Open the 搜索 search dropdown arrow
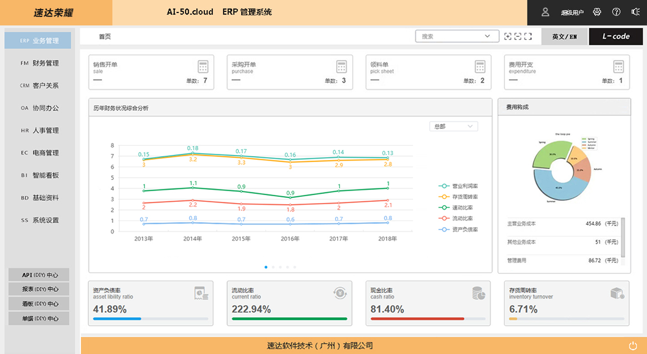Image resolution: width=647 pixels, height=354 pixels. tap(488, 36)
